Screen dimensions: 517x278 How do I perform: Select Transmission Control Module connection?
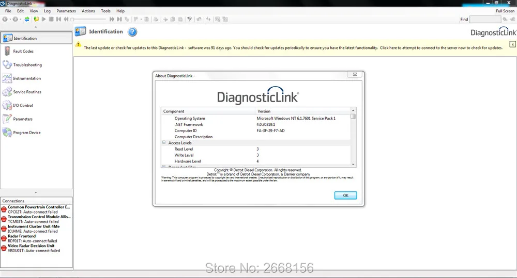36,219
